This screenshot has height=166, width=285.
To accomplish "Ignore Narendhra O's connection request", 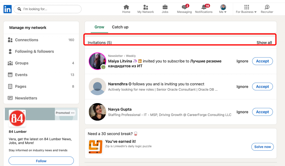I will click(242, 86).
